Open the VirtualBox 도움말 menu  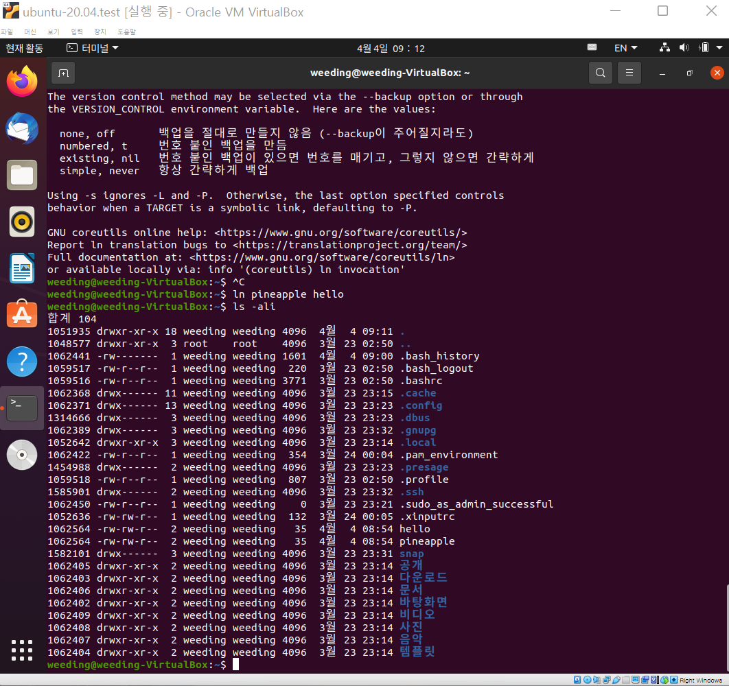tap(126, 32)
